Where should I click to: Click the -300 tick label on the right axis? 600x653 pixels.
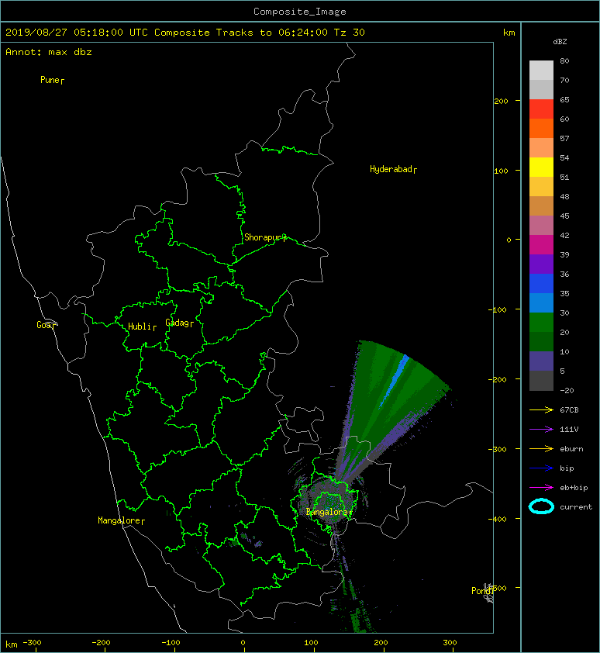click(x=498, y=449)
